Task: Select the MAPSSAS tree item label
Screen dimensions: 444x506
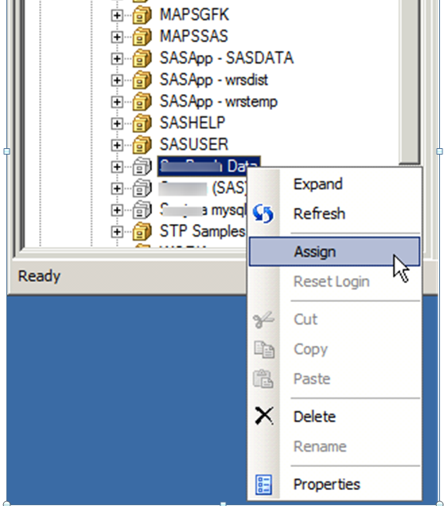Action: (194, 36)
